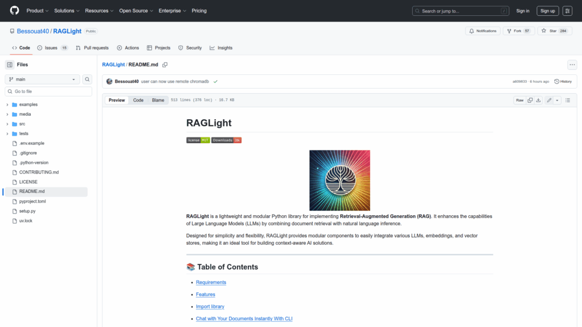The image size is (582, 327).
Task: Switch to the Blame view
Action: click(x=157, y=100)
